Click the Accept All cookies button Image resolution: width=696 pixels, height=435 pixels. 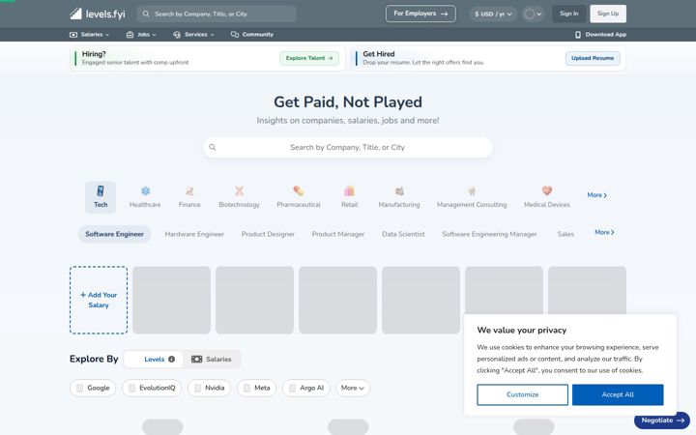618,394
